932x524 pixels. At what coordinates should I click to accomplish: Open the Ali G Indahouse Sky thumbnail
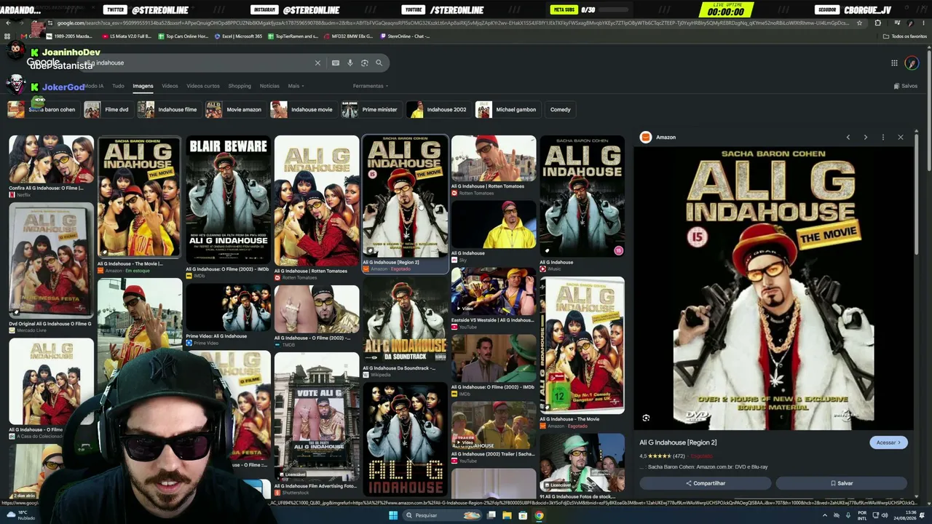494,224
